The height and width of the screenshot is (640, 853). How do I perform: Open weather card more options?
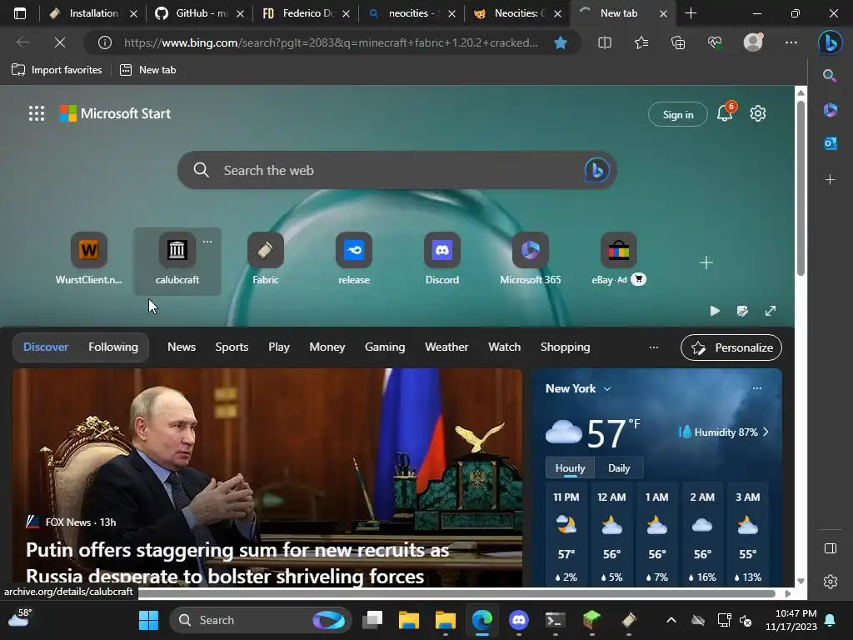(756, 388)
